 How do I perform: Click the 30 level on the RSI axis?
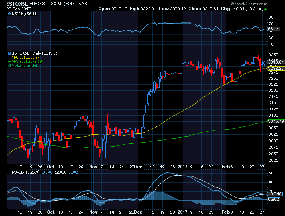click(x=271, y=38)
